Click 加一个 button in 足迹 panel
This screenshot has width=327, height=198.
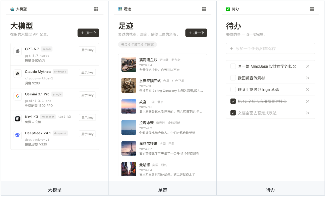[197, 33]
